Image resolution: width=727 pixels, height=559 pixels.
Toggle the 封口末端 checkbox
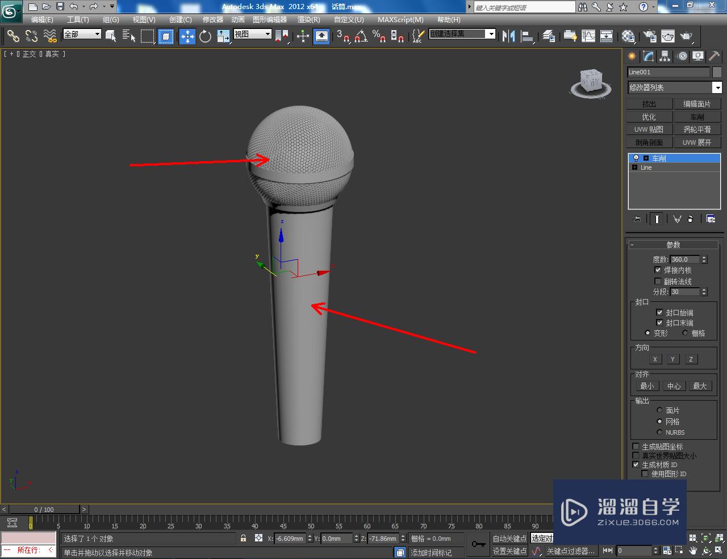point(659,322)
